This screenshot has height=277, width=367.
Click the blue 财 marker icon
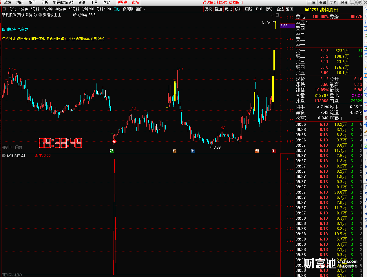(x=193, y=151)
